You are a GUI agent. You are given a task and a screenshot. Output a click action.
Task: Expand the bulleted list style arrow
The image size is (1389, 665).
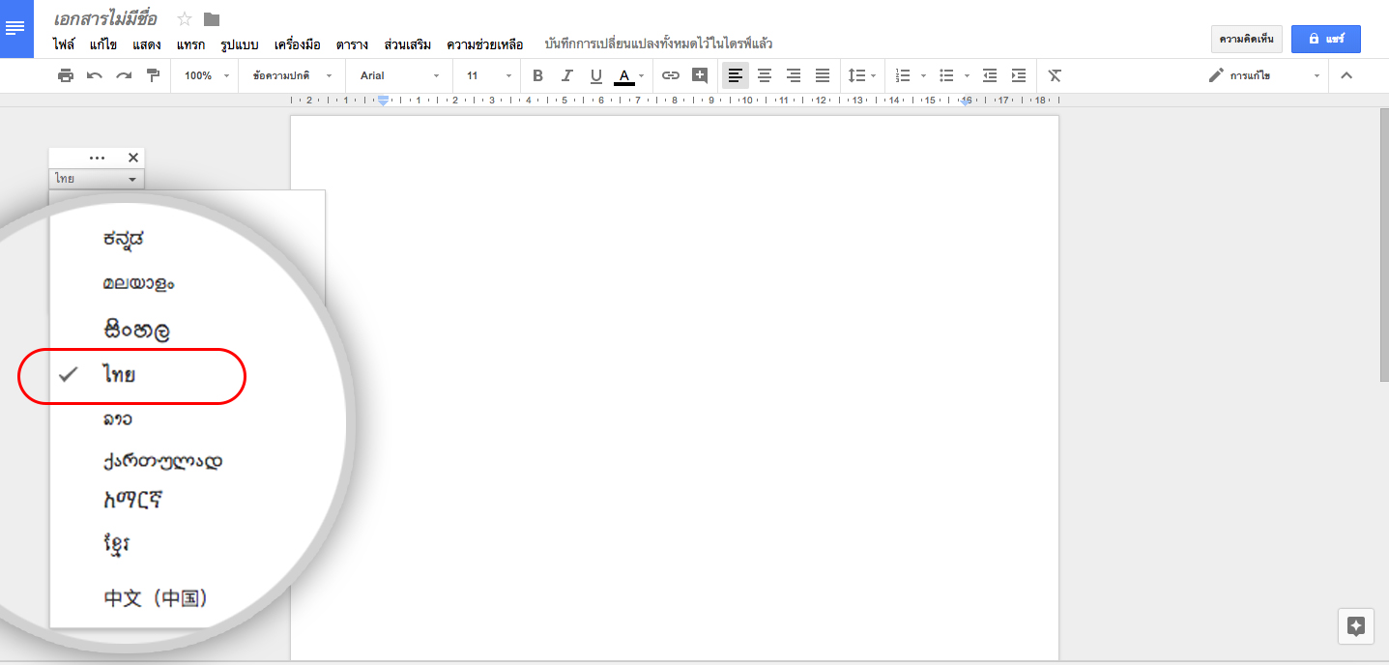click(967, 75)
